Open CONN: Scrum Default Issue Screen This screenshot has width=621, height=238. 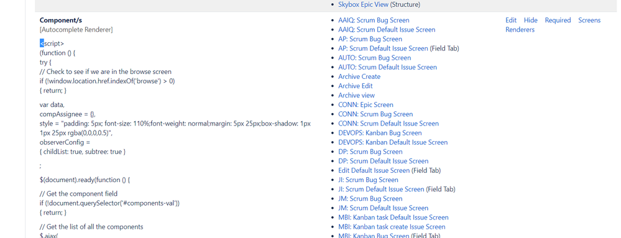(x=389, y=124)
